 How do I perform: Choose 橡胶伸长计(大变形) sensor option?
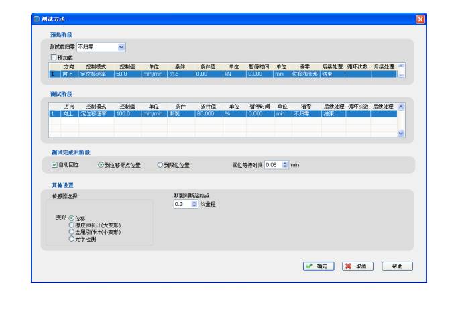(72, 225)
